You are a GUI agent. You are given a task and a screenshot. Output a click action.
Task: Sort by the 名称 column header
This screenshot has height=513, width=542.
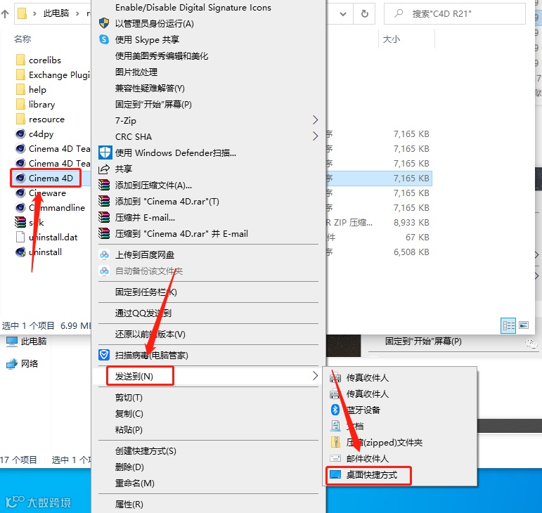click(22, 39)
